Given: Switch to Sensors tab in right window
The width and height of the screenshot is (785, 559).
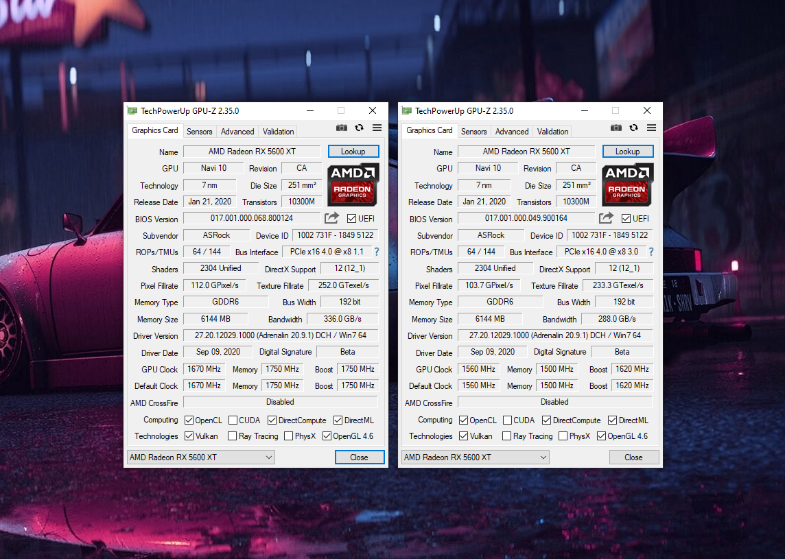Looking at the screenshot, I should tap(473, 132).
